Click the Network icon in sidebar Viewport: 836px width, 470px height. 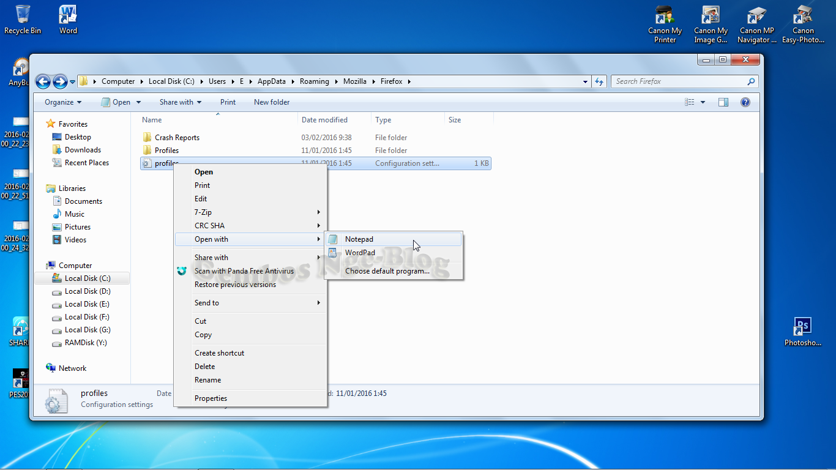point(51,368)
